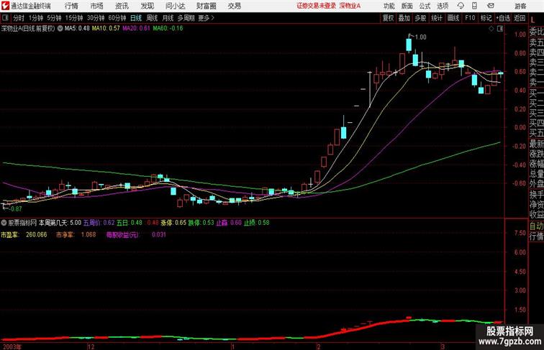Click the MA5: 0.48 indicator label

pyautogui.click(x=77, y=29)
